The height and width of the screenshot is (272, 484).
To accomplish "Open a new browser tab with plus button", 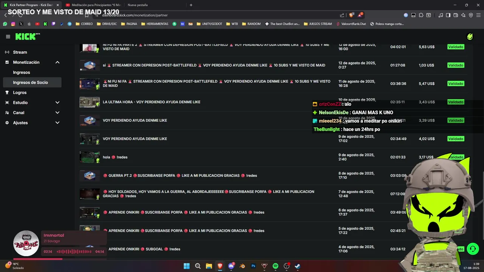I will pyautogui.click(x=191, y=5).
